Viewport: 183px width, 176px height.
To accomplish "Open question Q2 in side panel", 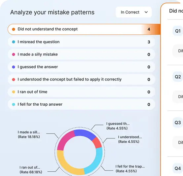I will pos(178,77).
